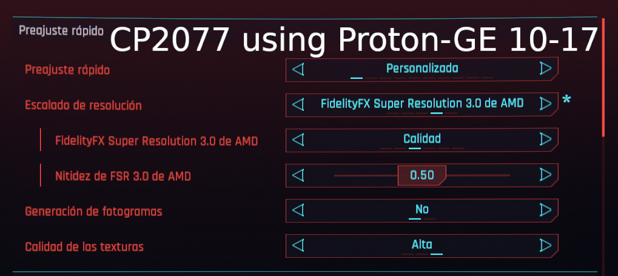Click the 'Calidad de las texturas' label

84,247
